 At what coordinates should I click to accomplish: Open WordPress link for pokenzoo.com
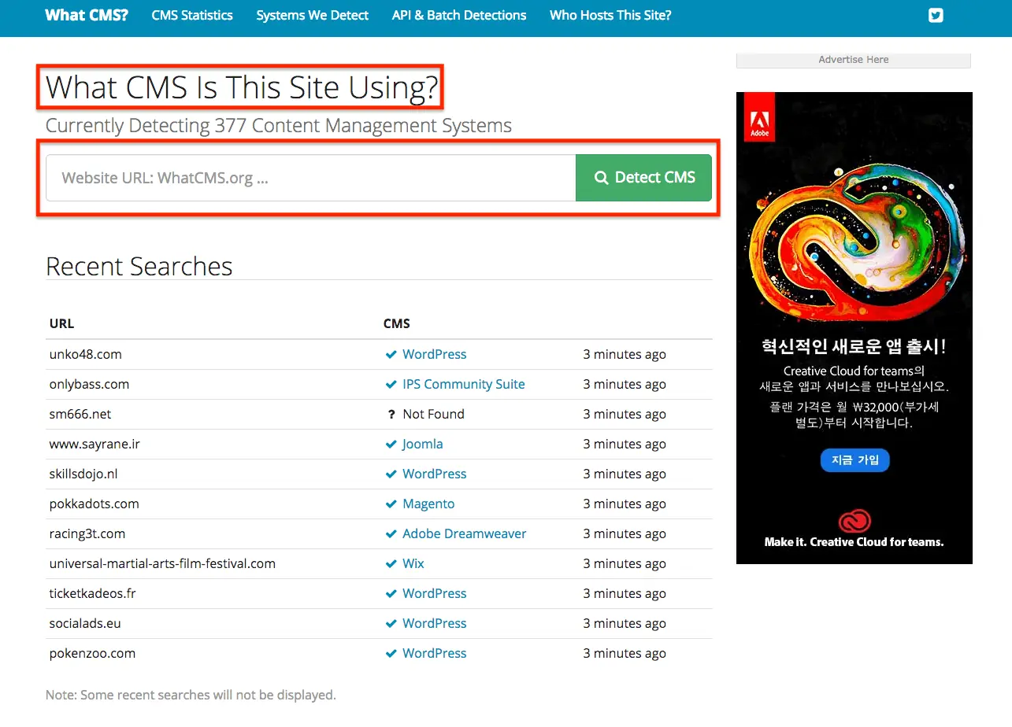click(435, 653)
